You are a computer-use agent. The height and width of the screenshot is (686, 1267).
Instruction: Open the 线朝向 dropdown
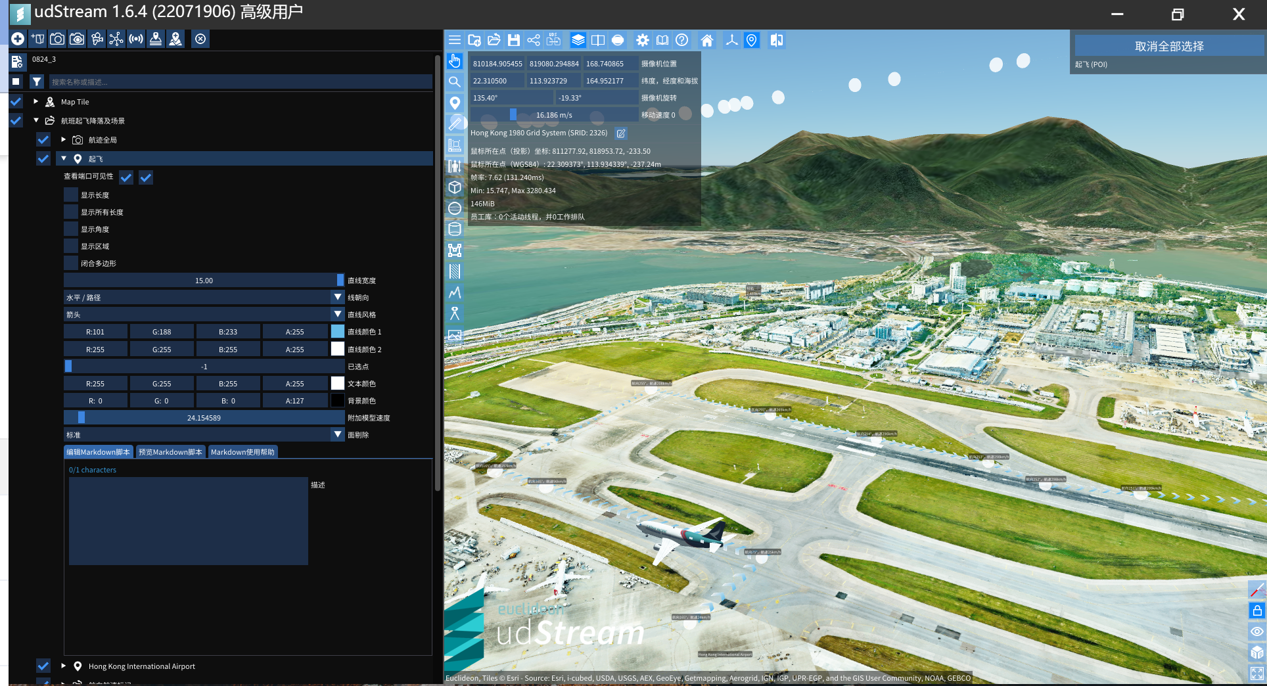(x=204, y=298)
